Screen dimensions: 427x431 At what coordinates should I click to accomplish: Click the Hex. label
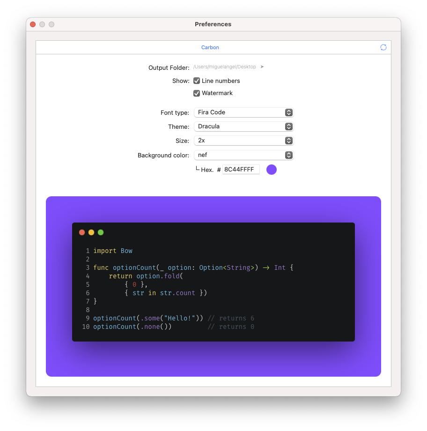207,170
